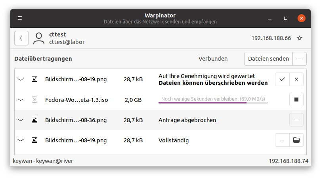The image size is (321, 178).
Task: Expand the pending Bildschirm 08-49 transfer row
Action: tap(21, 79)
